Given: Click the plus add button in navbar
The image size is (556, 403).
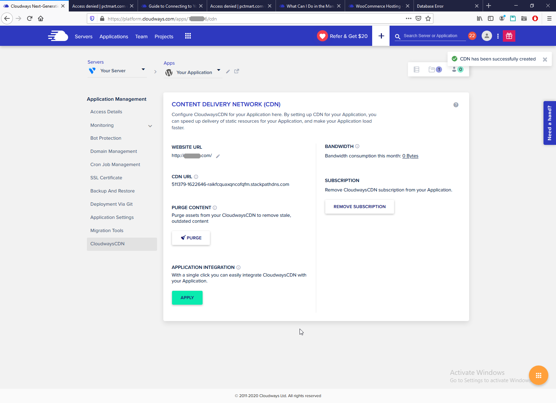Looking at the screenshot, I should [x=381, y=36].
